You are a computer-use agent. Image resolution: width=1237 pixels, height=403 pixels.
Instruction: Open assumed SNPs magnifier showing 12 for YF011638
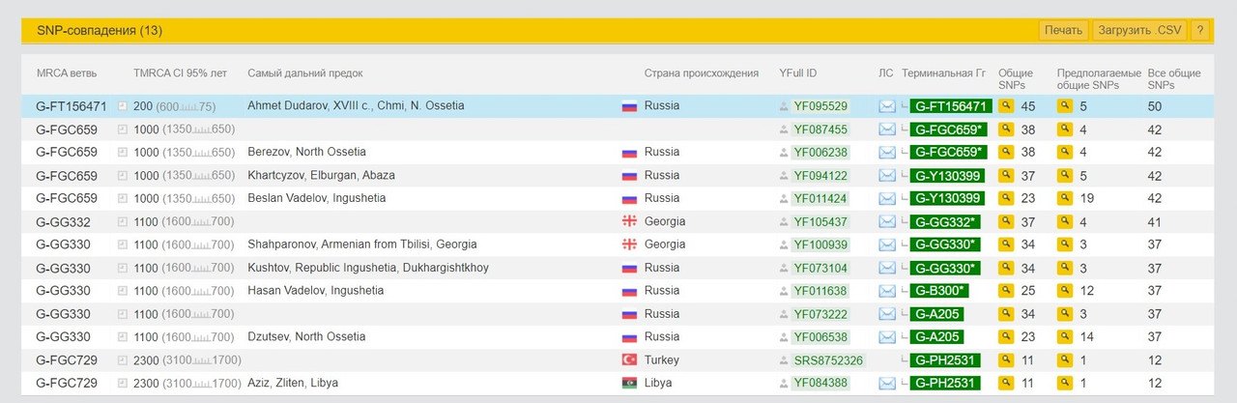tap(1065, 291)
